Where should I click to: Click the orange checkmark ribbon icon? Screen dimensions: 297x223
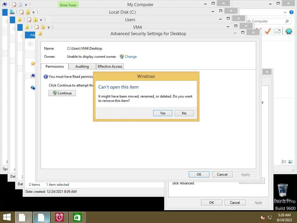[268, 31]
